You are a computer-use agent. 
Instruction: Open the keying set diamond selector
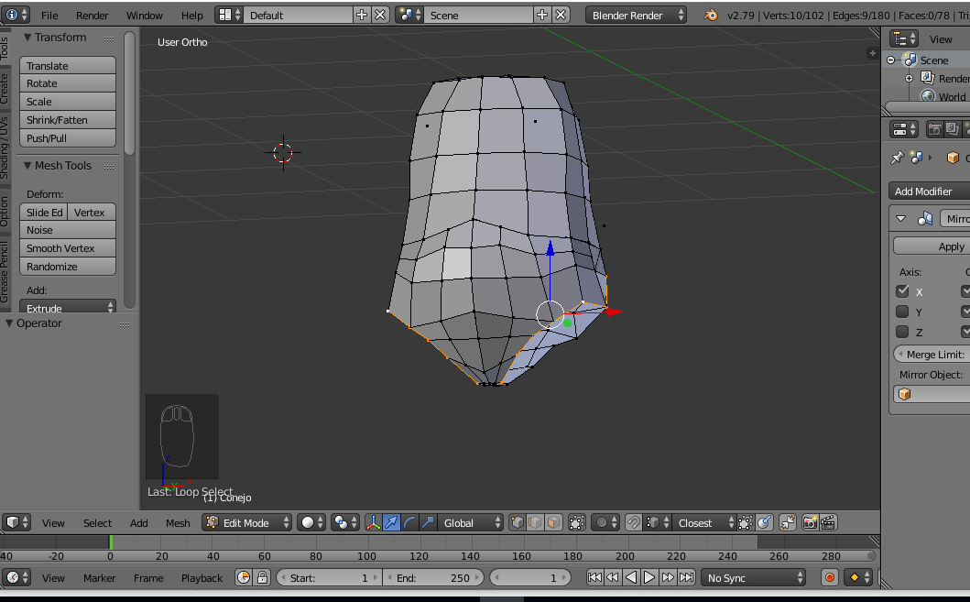(x=860, y=577)
